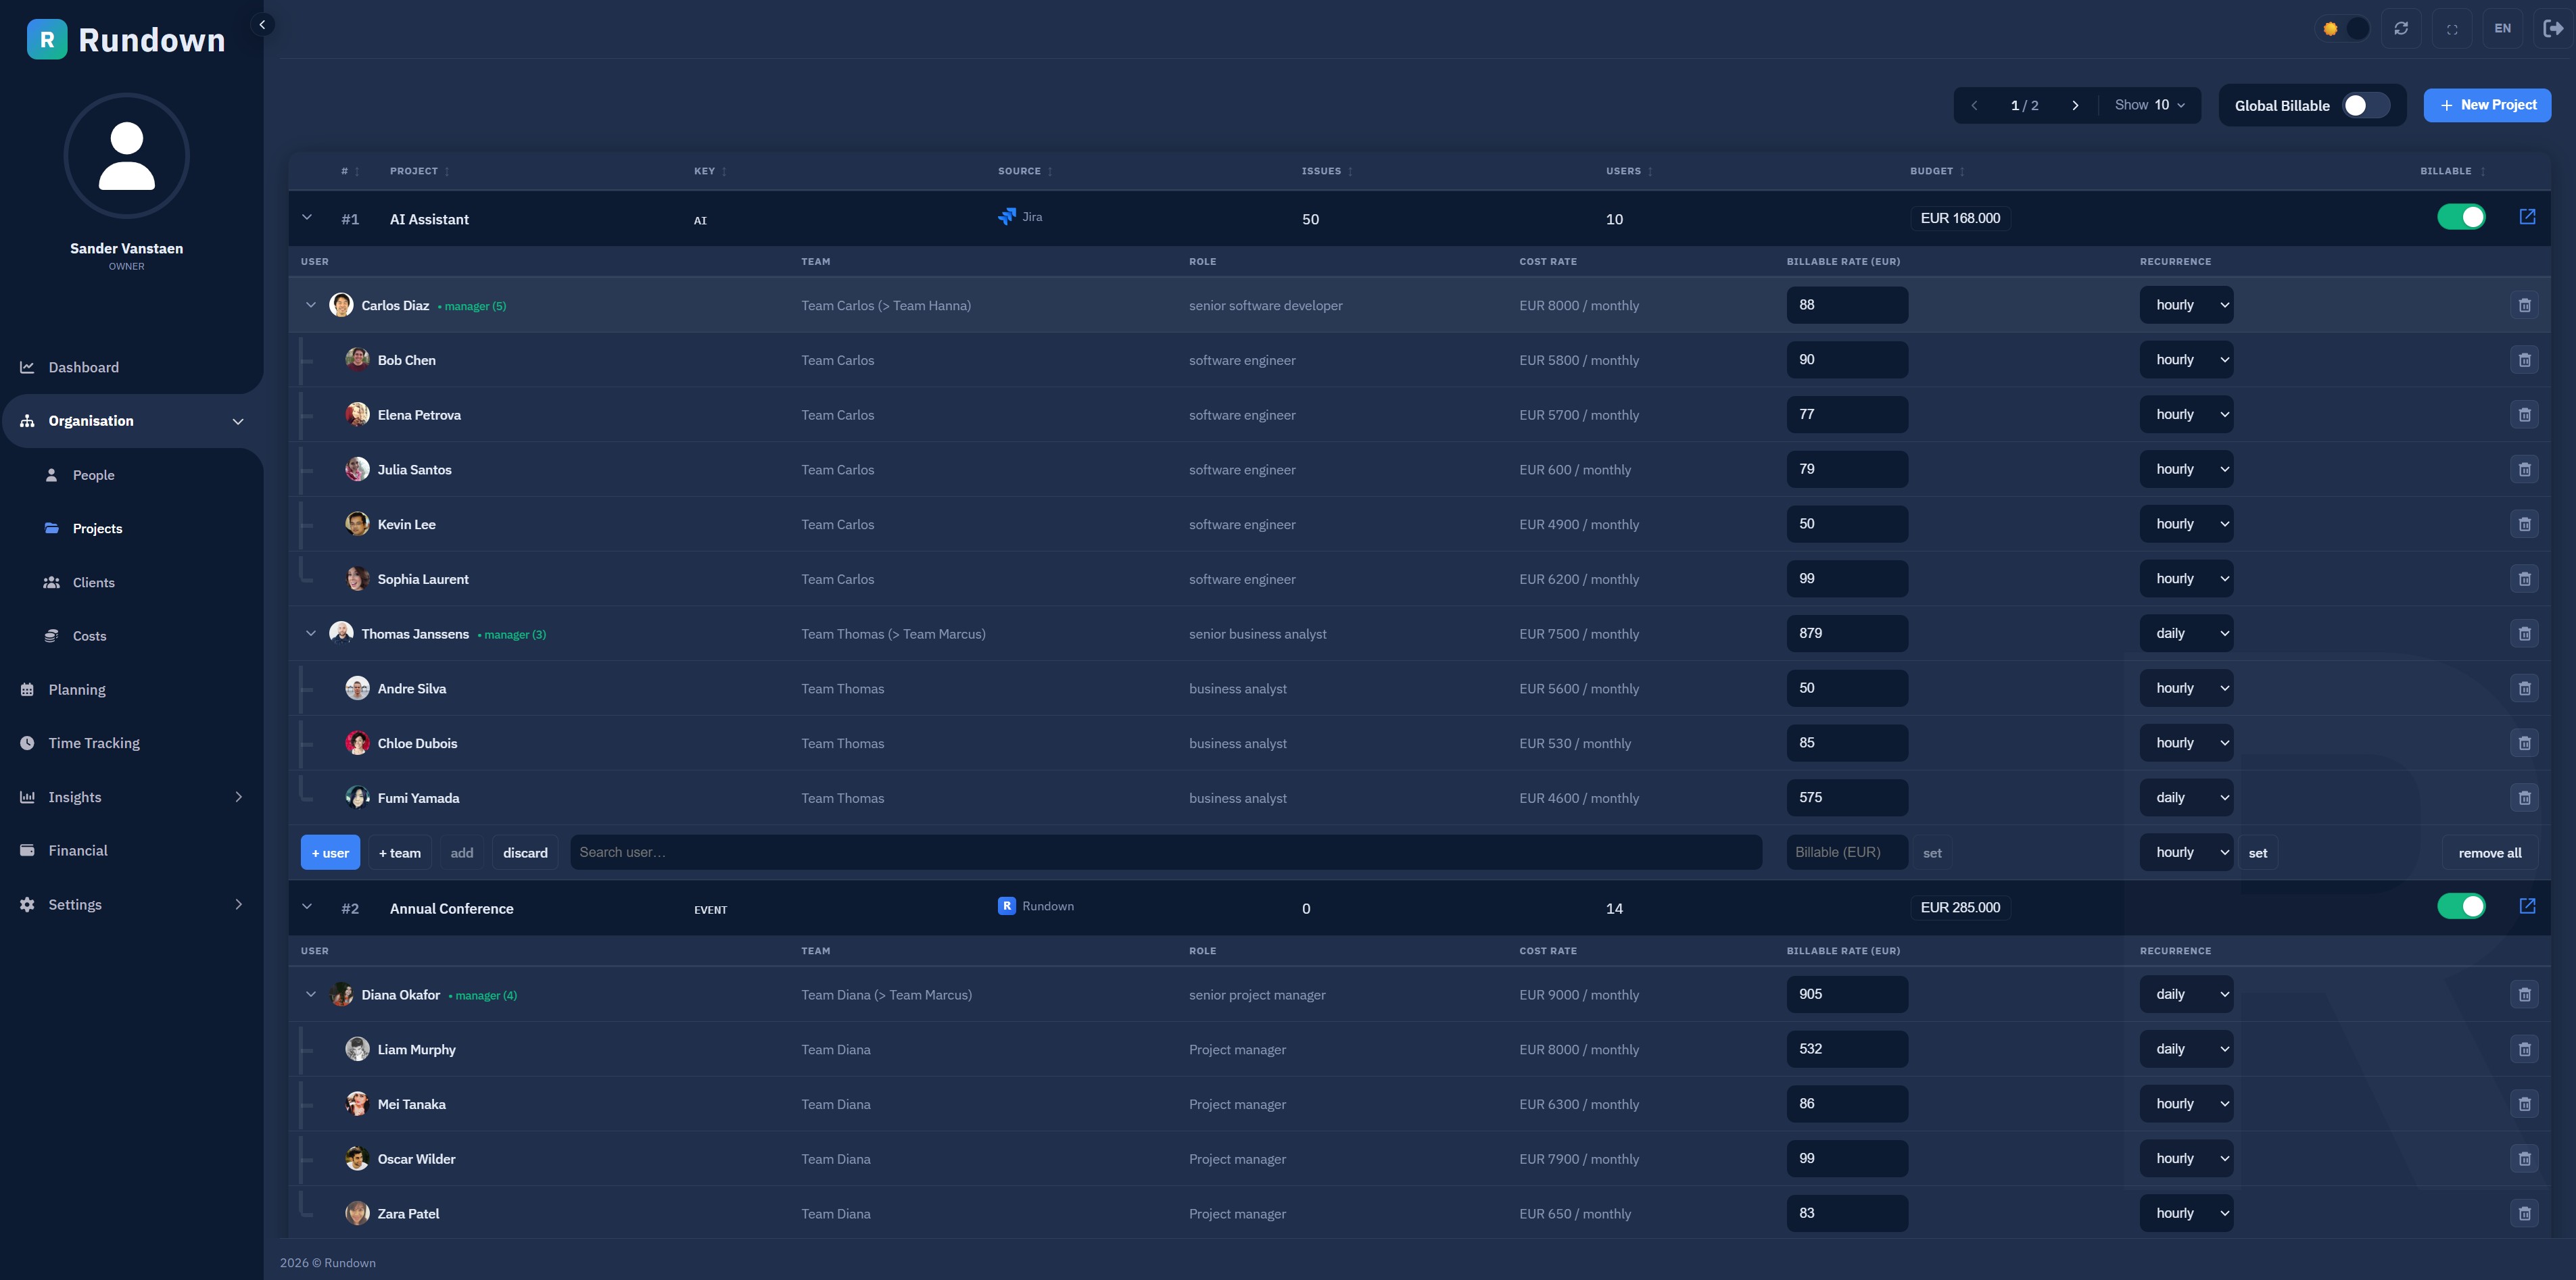Viewport: 2576px width, 1280px height.
Task: Remove Bob Chen with the trash icon
Action: click(x=2524, y=360)
